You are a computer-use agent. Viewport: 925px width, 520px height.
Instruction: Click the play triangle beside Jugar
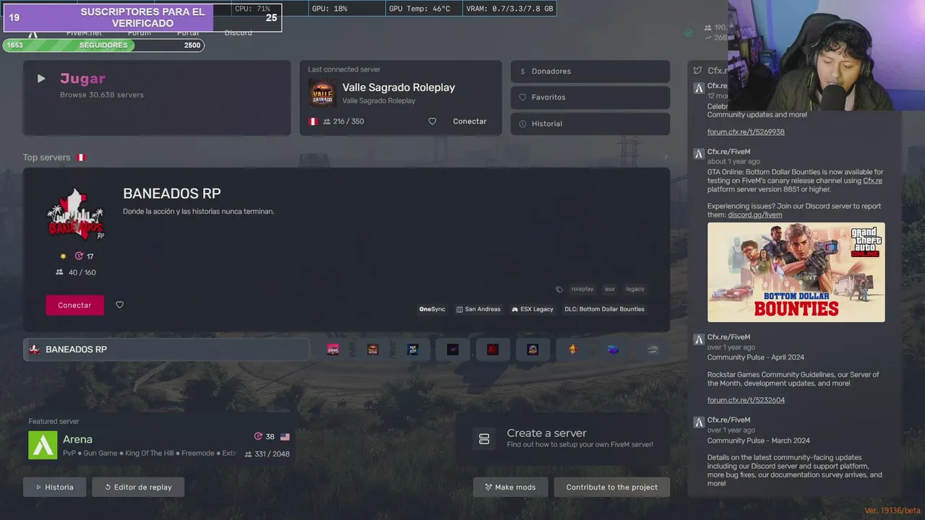[41, 79]
